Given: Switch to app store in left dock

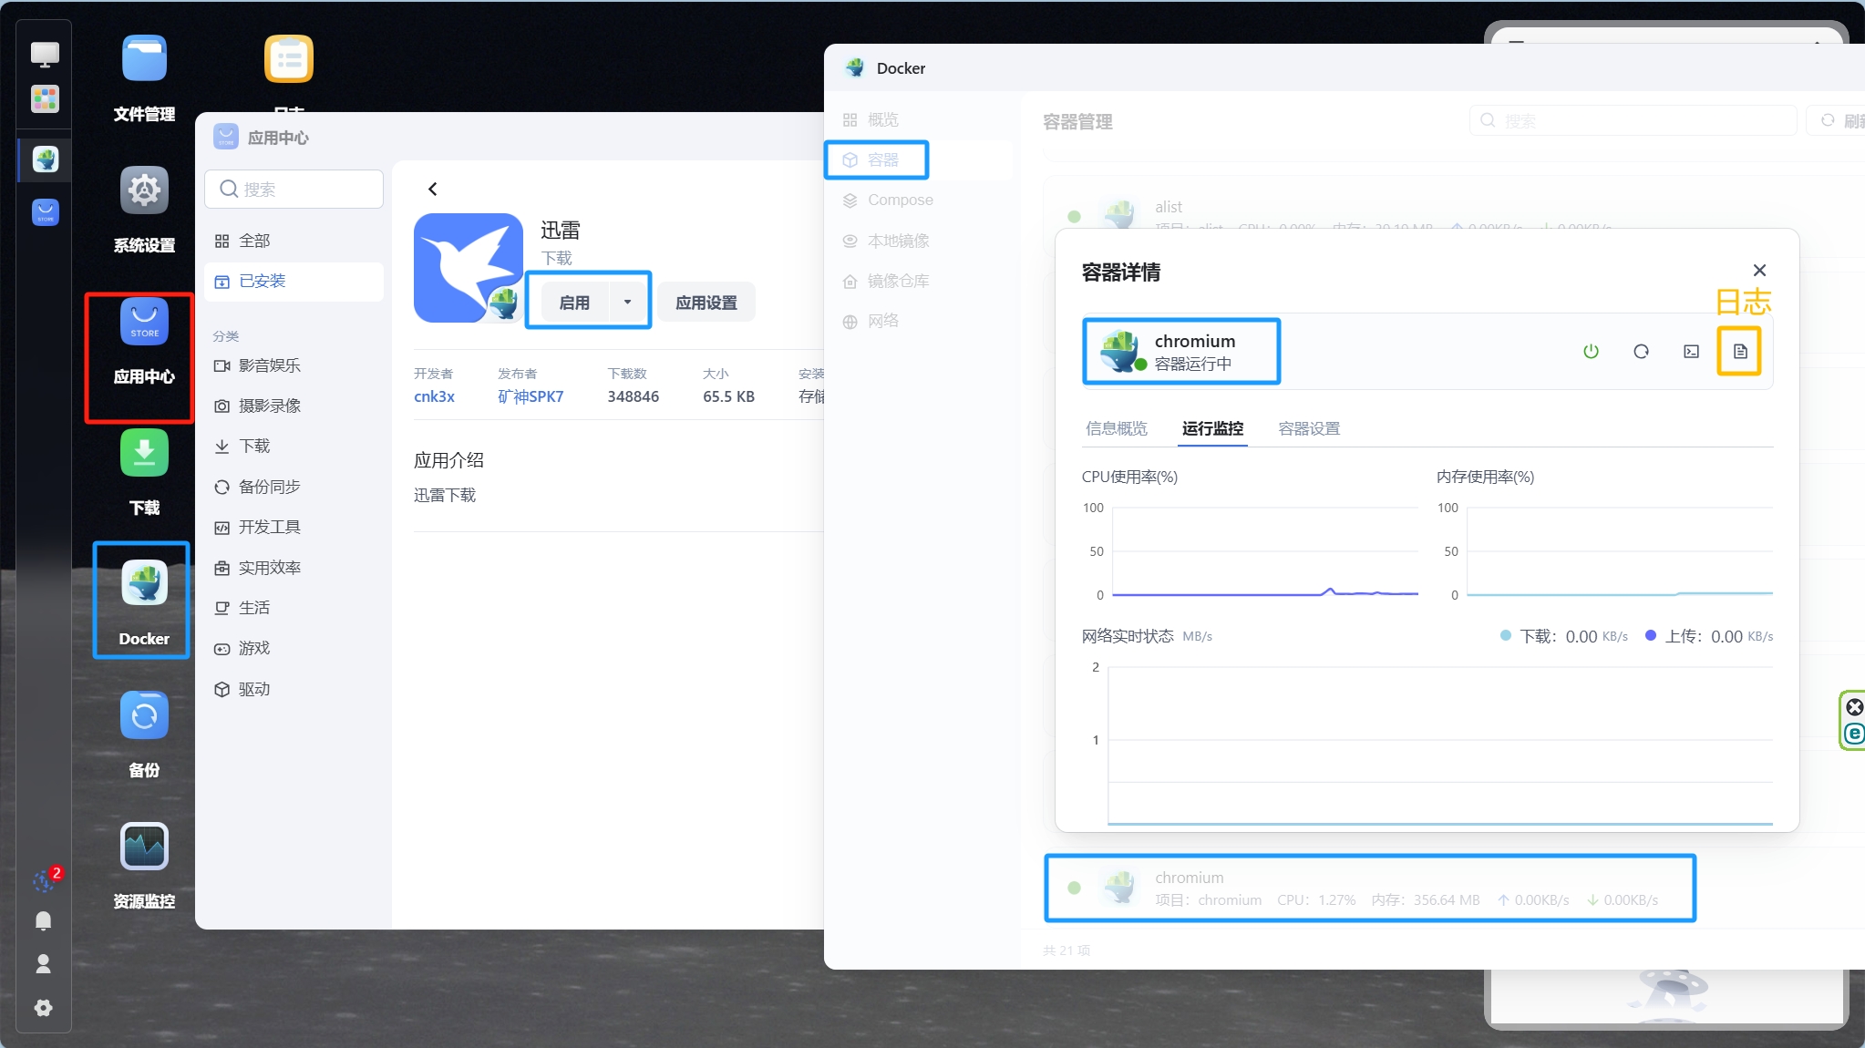Looking at the screenshot, I should (x=45, y=212).
